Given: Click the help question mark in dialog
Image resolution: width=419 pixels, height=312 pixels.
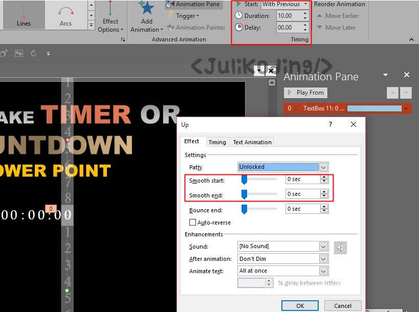Looking at the screenshot, I should (x=330, y=124).
